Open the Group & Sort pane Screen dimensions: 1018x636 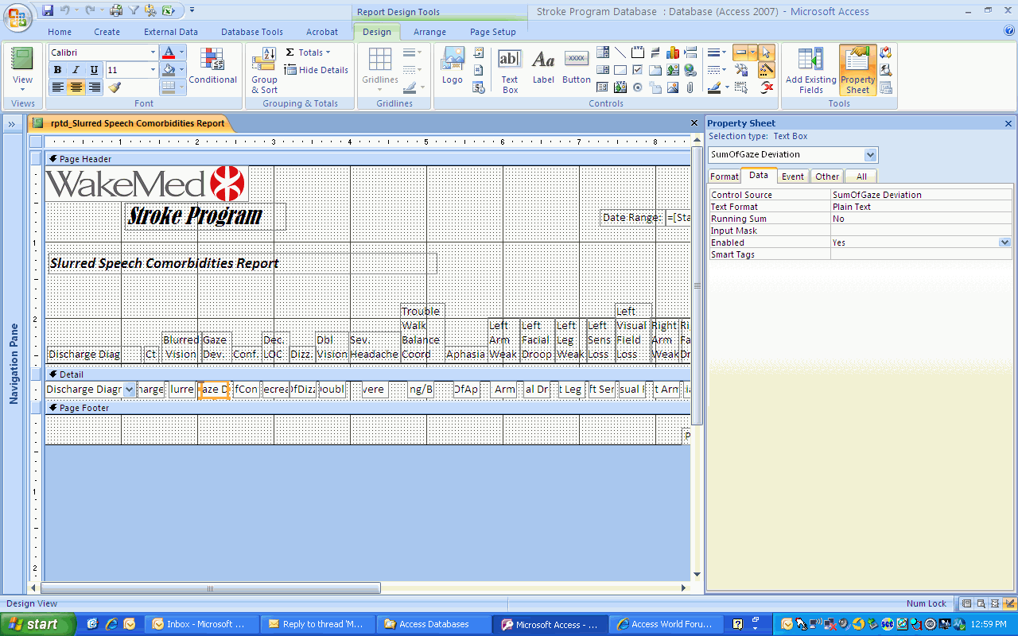(x=265, y=70)
